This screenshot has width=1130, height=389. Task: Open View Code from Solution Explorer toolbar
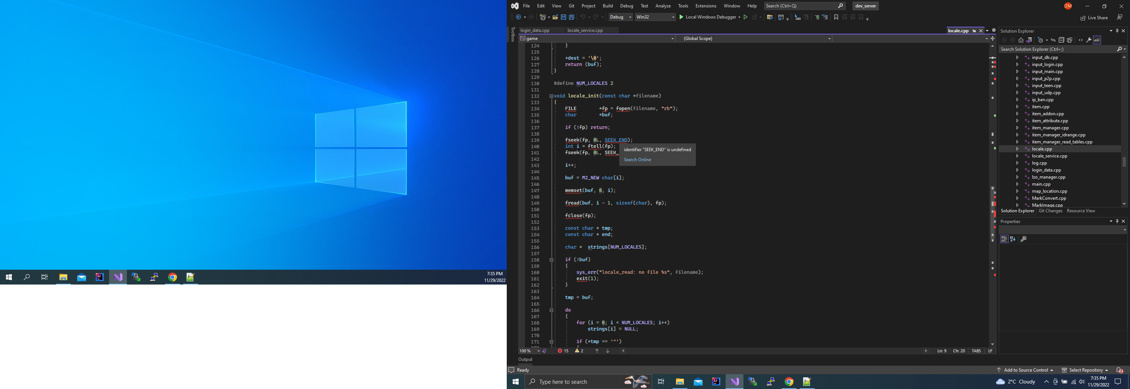click(x=1080, y=40)
